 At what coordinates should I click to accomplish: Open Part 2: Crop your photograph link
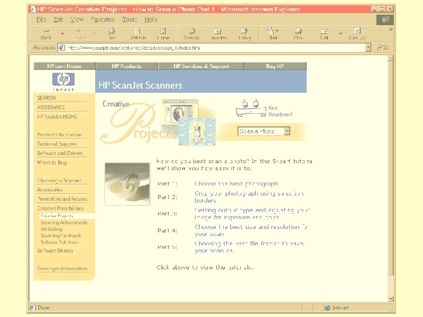pyautogui.click(x=249, y=197)
